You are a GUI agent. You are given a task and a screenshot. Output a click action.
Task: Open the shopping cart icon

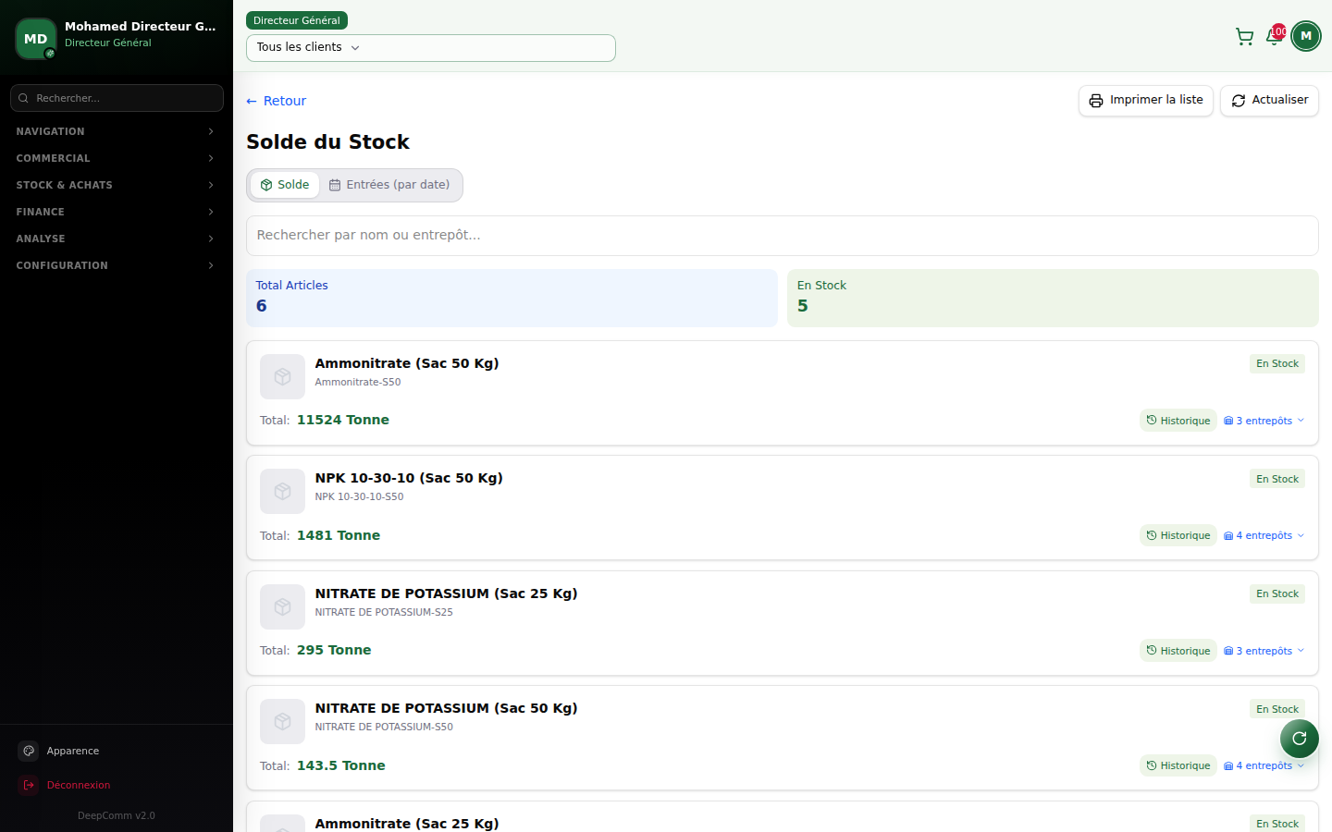pos(1244,37)
